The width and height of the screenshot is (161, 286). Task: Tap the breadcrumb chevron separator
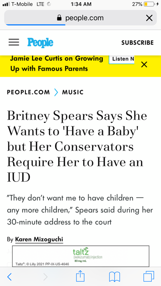[x=56, y=93]
